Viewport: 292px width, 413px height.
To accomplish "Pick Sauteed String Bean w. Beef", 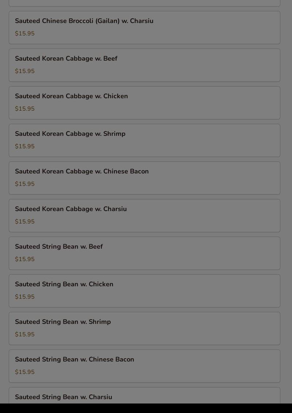I will (59, 247).
